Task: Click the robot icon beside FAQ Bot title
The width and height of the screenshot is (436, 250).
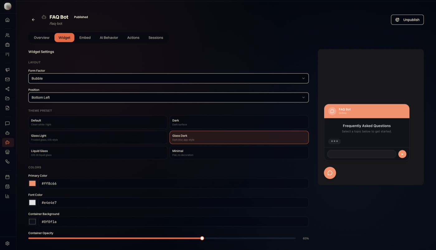Action: point(44,17)
